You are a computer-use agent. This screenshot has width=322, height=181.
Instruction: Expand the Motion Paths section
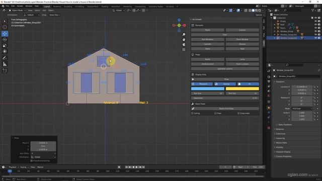281,143
